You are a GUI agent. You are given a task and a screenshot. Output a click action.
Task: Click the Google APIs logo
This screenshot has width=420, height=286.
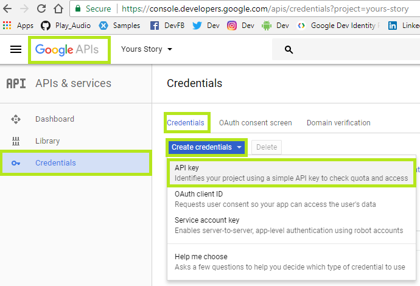pos(69,49)
